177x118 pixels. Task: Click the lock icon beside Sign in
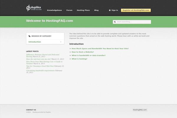[x=110, y=10]
